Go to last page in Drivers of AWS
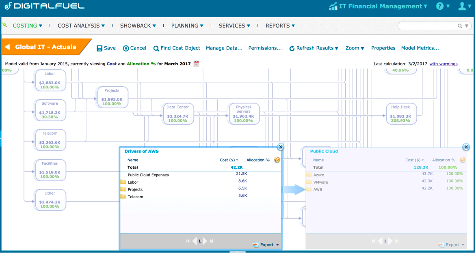476x253 pixels. click(212, 241)
